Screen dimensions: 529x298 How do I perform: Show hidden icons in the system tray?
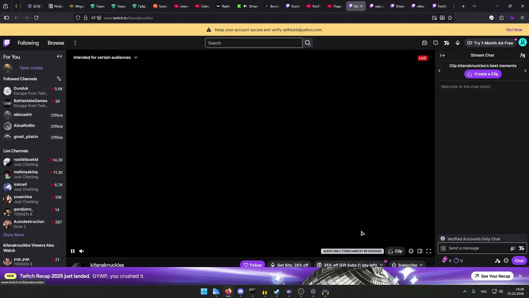[x=465, y=292]
